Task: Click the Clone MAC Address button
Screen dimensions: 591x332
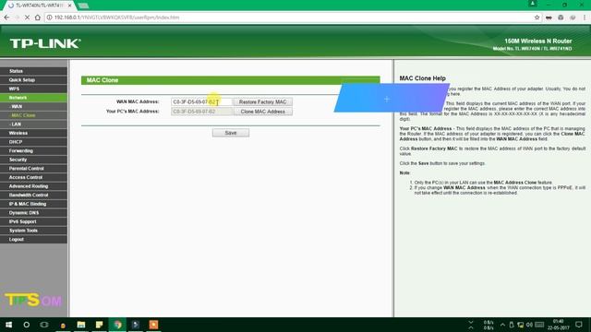Action: tap(262, 112)
